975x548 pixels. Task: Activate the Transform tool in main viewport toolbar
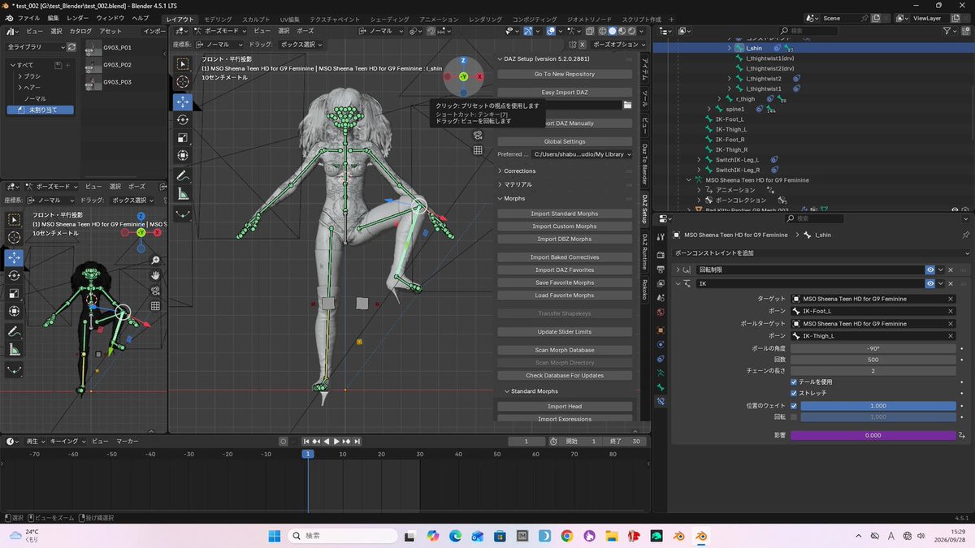coord(183,155)
